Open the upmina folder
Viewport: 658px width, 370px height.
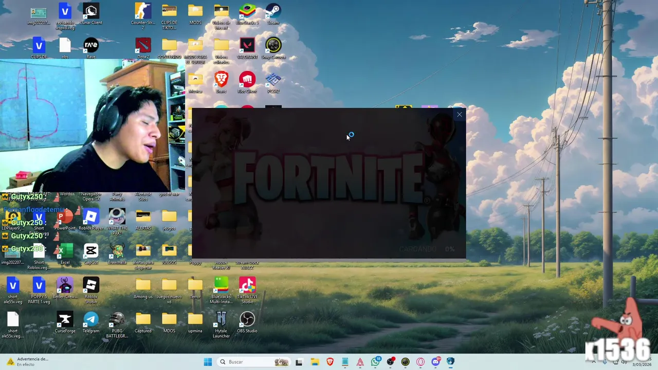click(195, 323)
